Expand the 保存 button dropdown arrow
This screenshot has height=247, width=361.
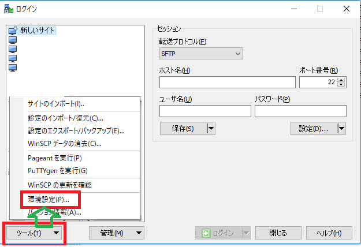coord(210,129)
